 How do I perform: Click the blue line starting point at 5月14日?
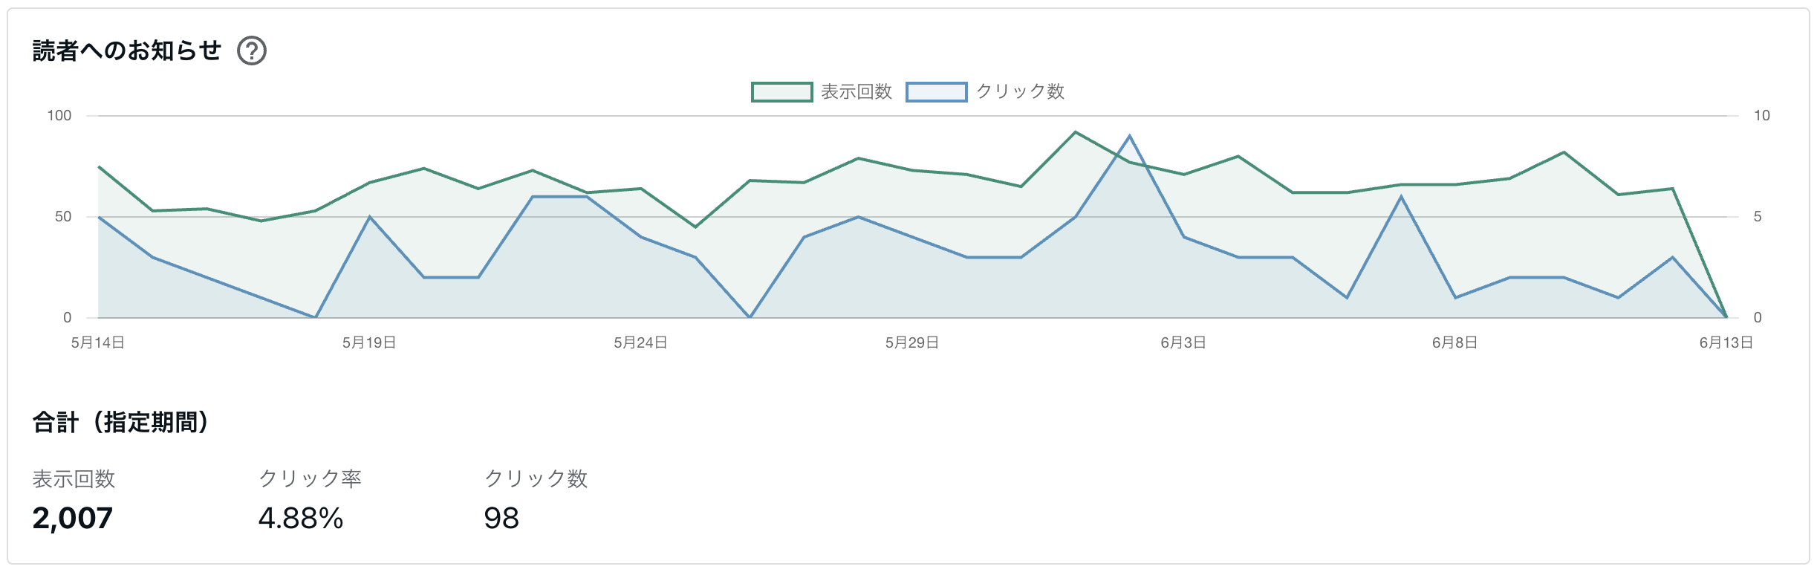pos(99,217)
